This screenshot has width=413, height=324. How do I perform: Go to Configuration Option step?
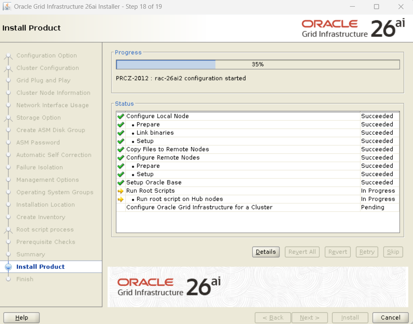tap(46, 56)
